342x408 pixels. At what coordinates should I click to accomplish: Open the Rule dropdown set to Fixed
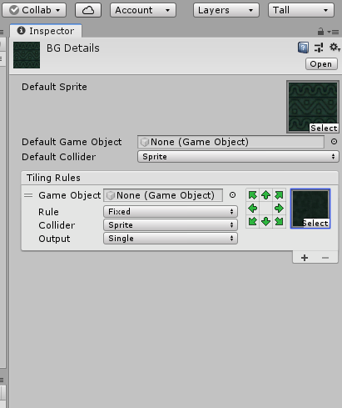171,212
